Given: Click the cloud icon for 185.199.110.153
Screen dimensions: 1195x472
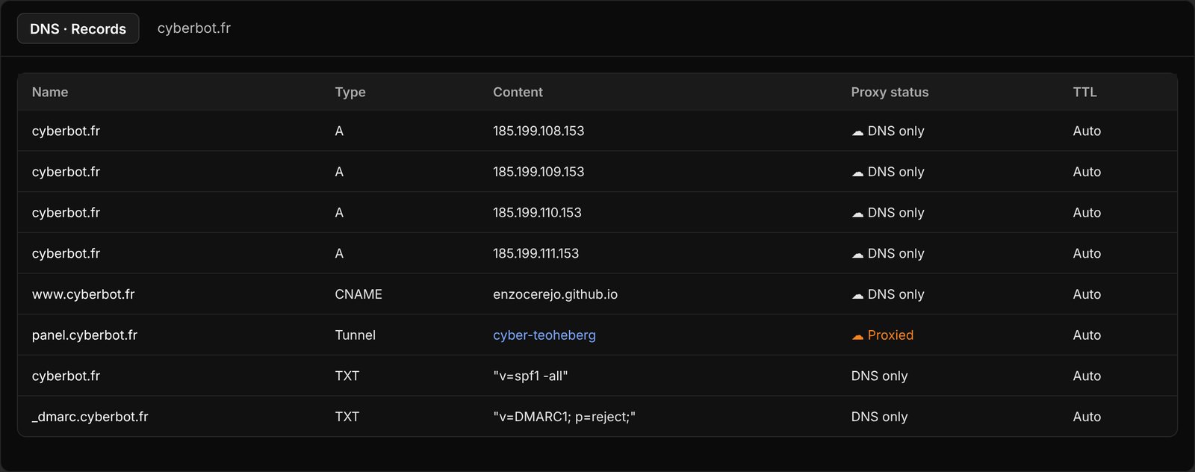Looking at the screenshot, I should tap(857, 214).
